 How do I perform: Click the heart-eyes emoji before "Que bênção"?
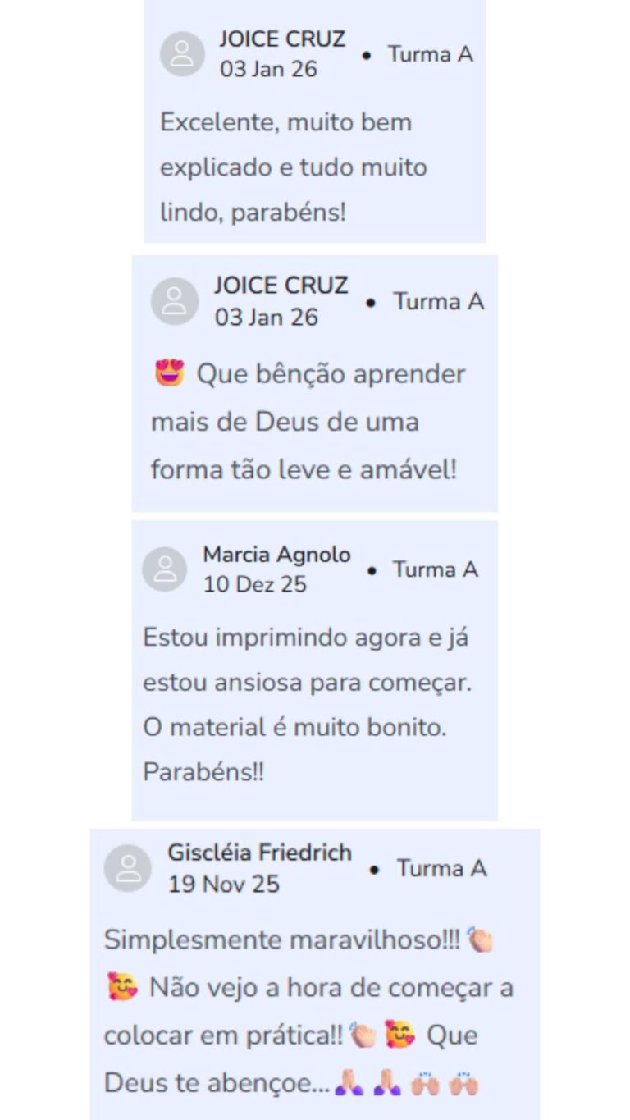click(x=170, y=374)
